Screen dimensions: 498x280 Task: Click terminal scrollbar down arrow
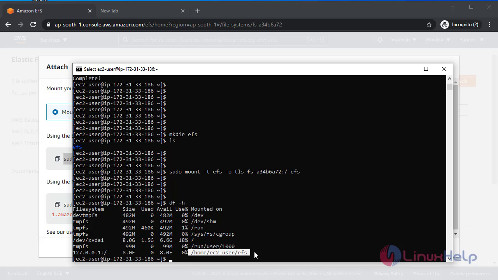pyautogui.click(x=449, y=258)
